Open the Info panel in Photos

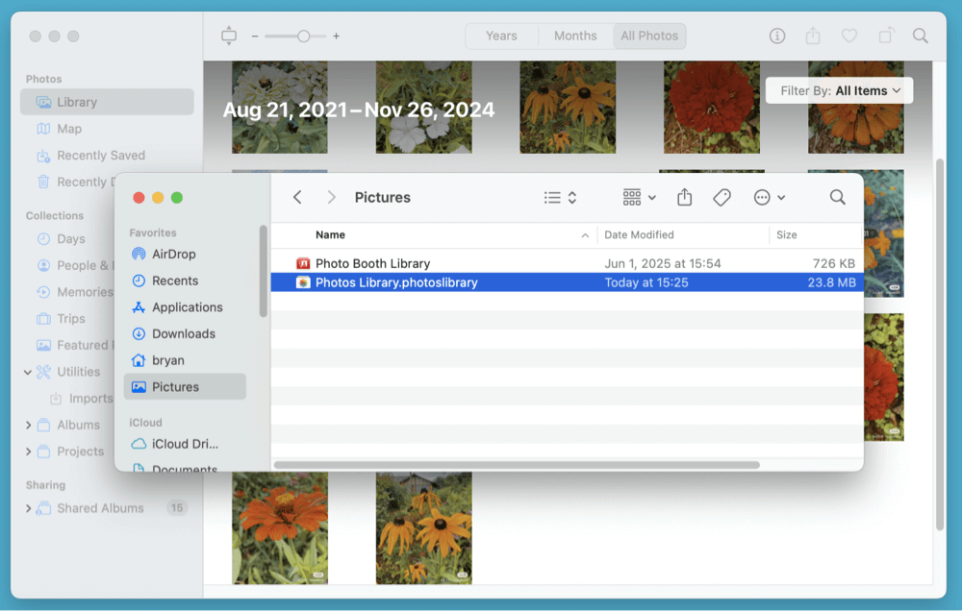(x=776, y=36)
